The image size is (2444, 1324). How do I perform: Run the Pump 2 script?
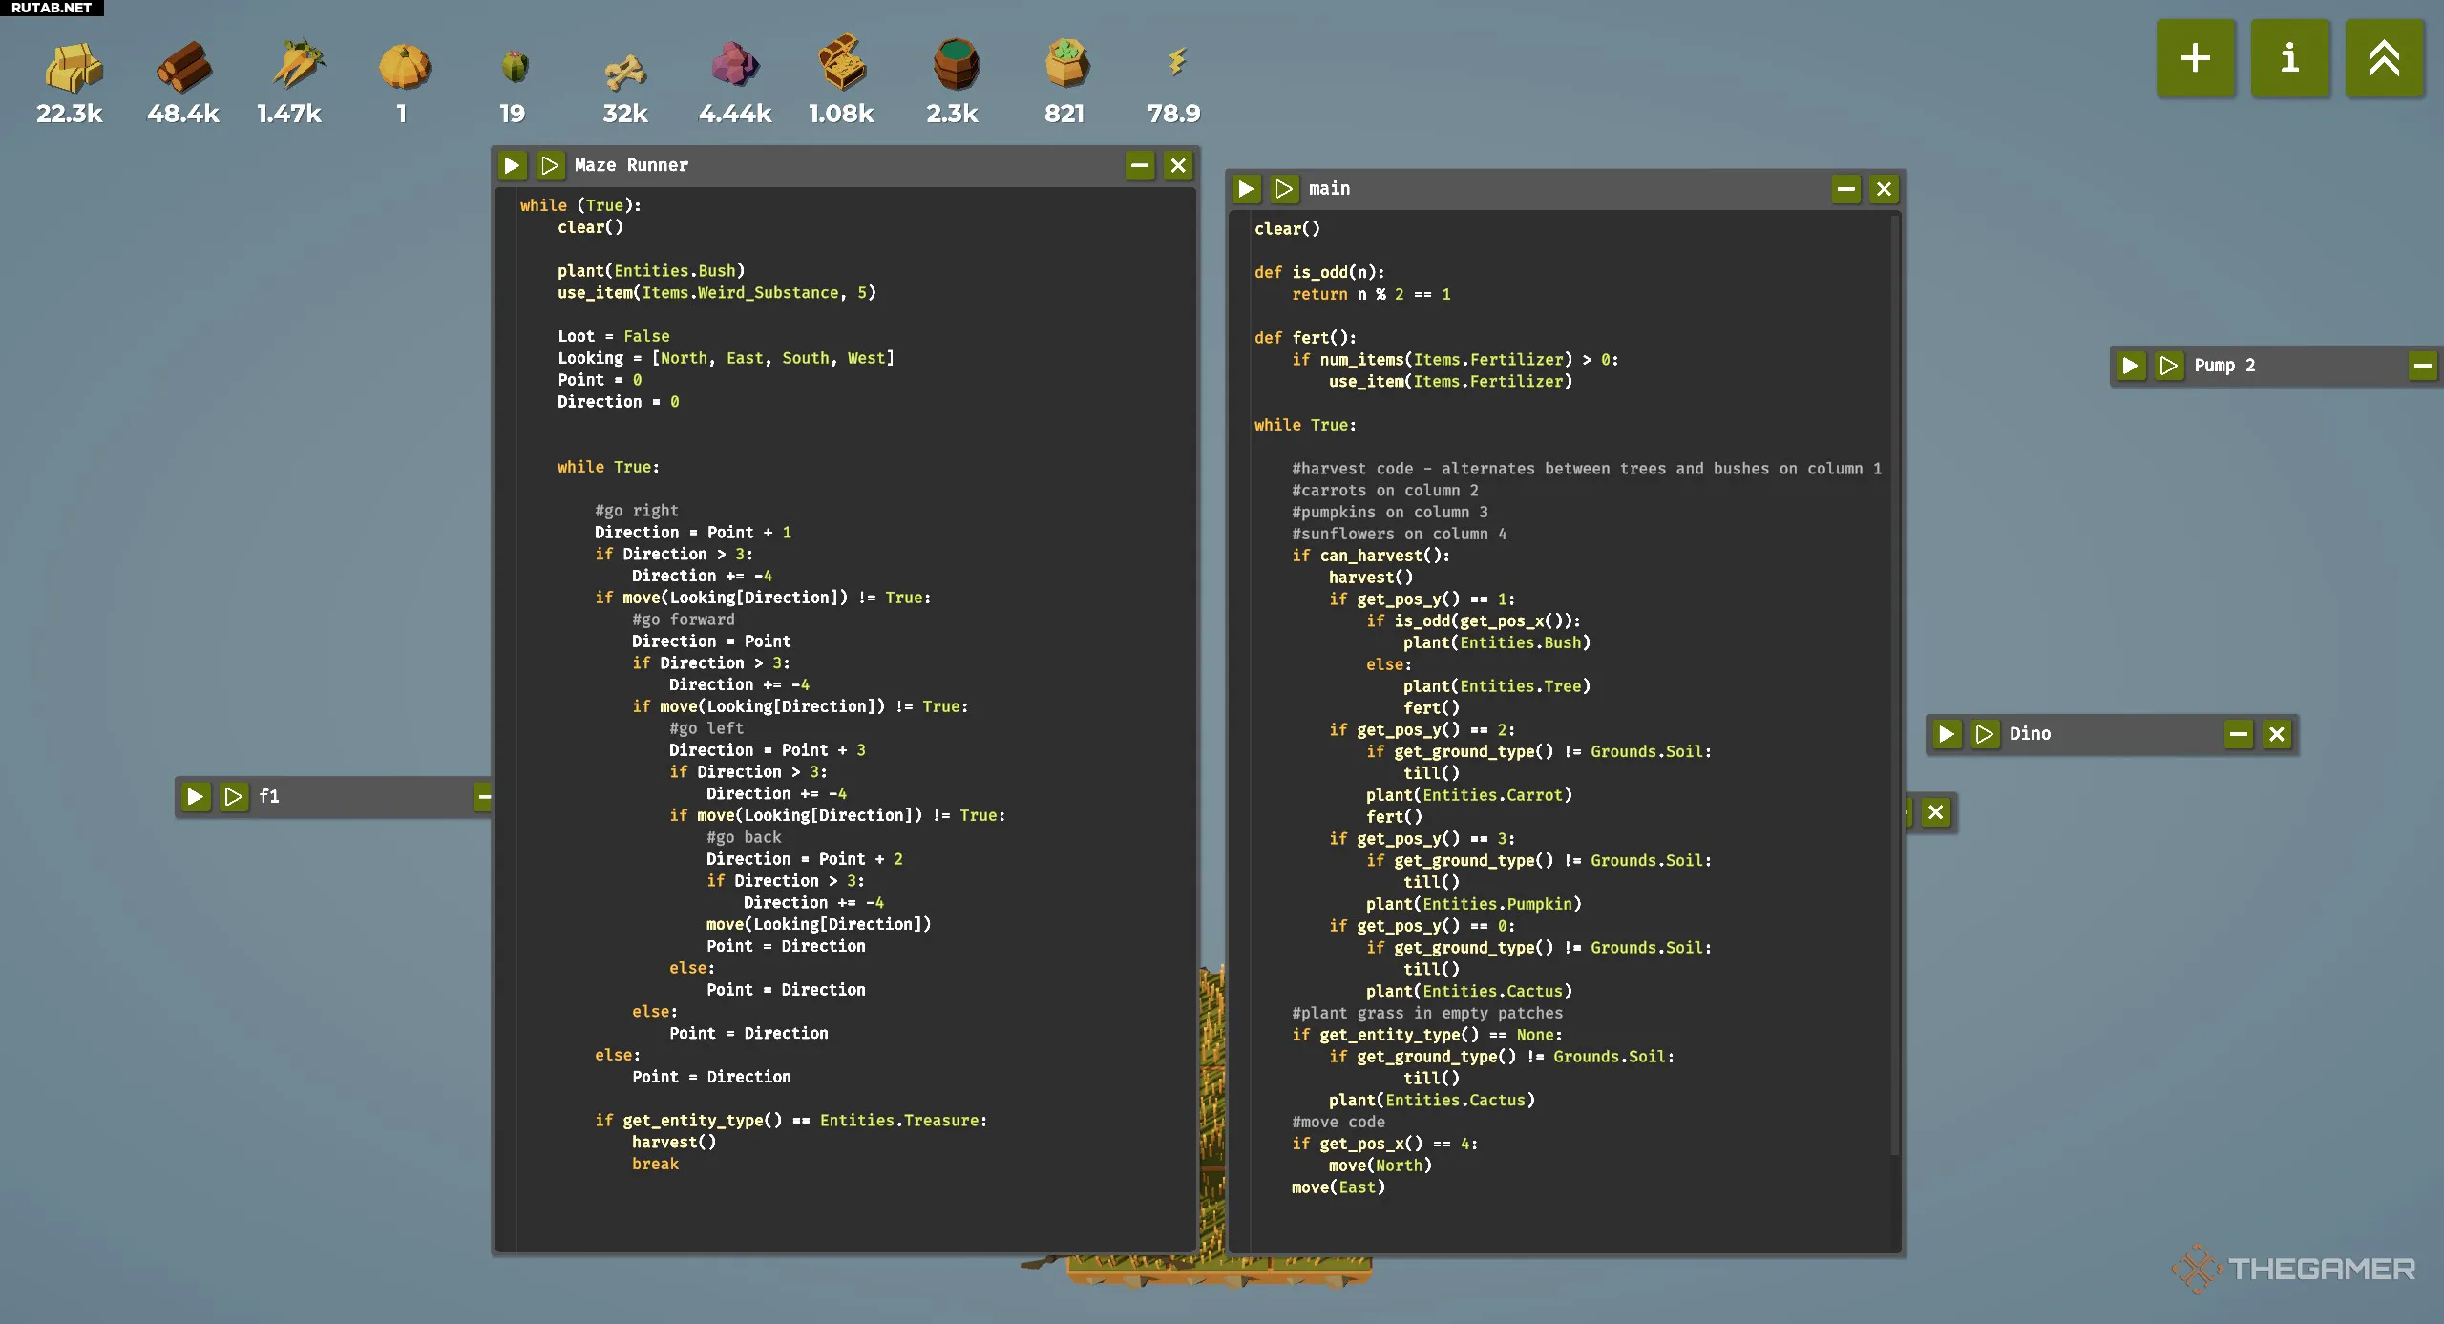coord(2130,366)
